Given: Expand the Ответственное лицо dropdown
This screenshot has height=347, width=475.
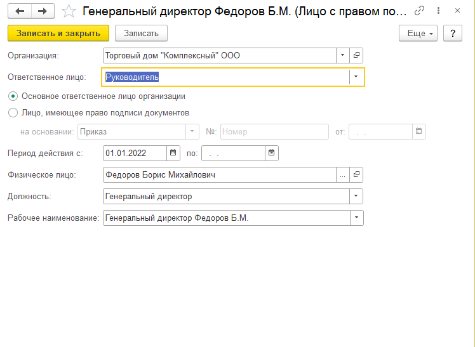Looking at the screenshot, I should click(356, 77).
